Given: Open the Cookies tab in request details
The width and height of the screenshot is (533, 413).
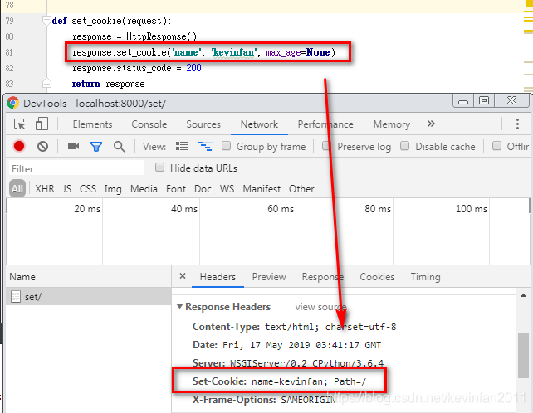Looking at the screenshot, I should click(x=376, y=277).
